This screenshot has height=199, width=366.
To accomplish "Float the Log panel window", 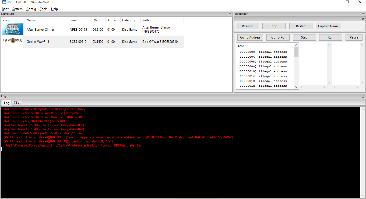I will [363, 96].
